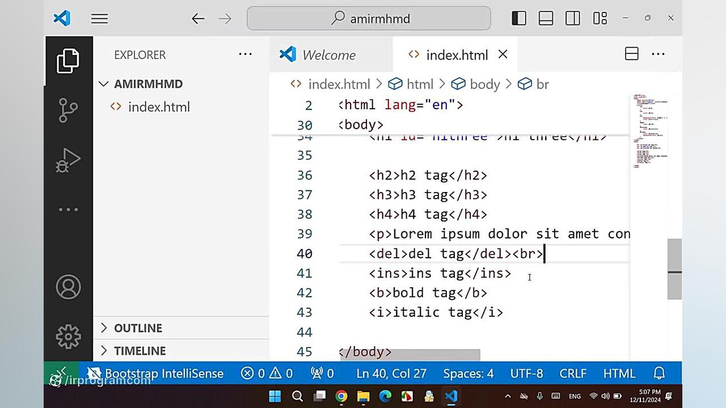Open editor More Actions ellipsis
This screenshot has height=408, width=726.
coord(658,54)
